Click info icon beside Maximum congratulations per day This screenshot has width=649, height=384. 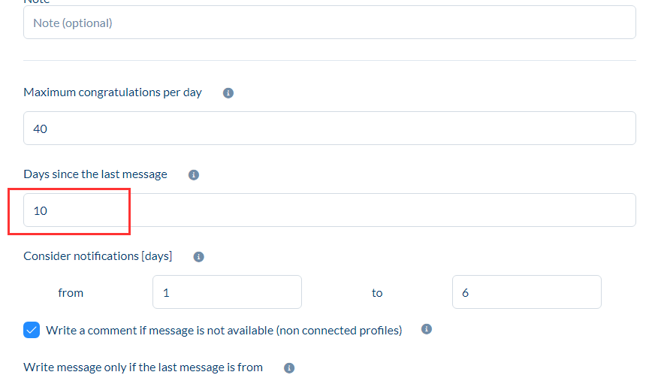point(228,93)
